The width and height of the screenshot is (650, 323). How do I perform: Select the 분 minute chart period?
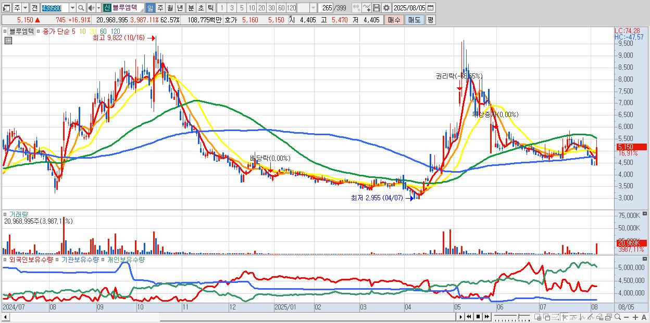(191, 8)
